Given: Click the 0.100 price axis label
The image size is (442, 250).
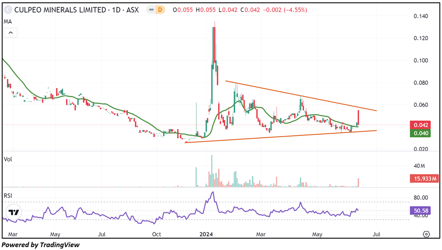Looking at the screenshot, I should click(421, 60).
